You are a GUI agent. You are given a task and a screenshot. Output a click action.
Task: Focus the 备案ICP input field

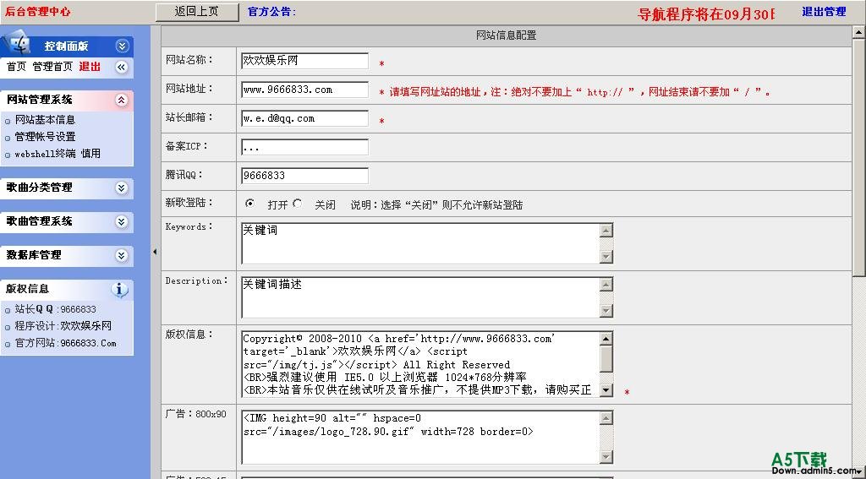[304, 147]
